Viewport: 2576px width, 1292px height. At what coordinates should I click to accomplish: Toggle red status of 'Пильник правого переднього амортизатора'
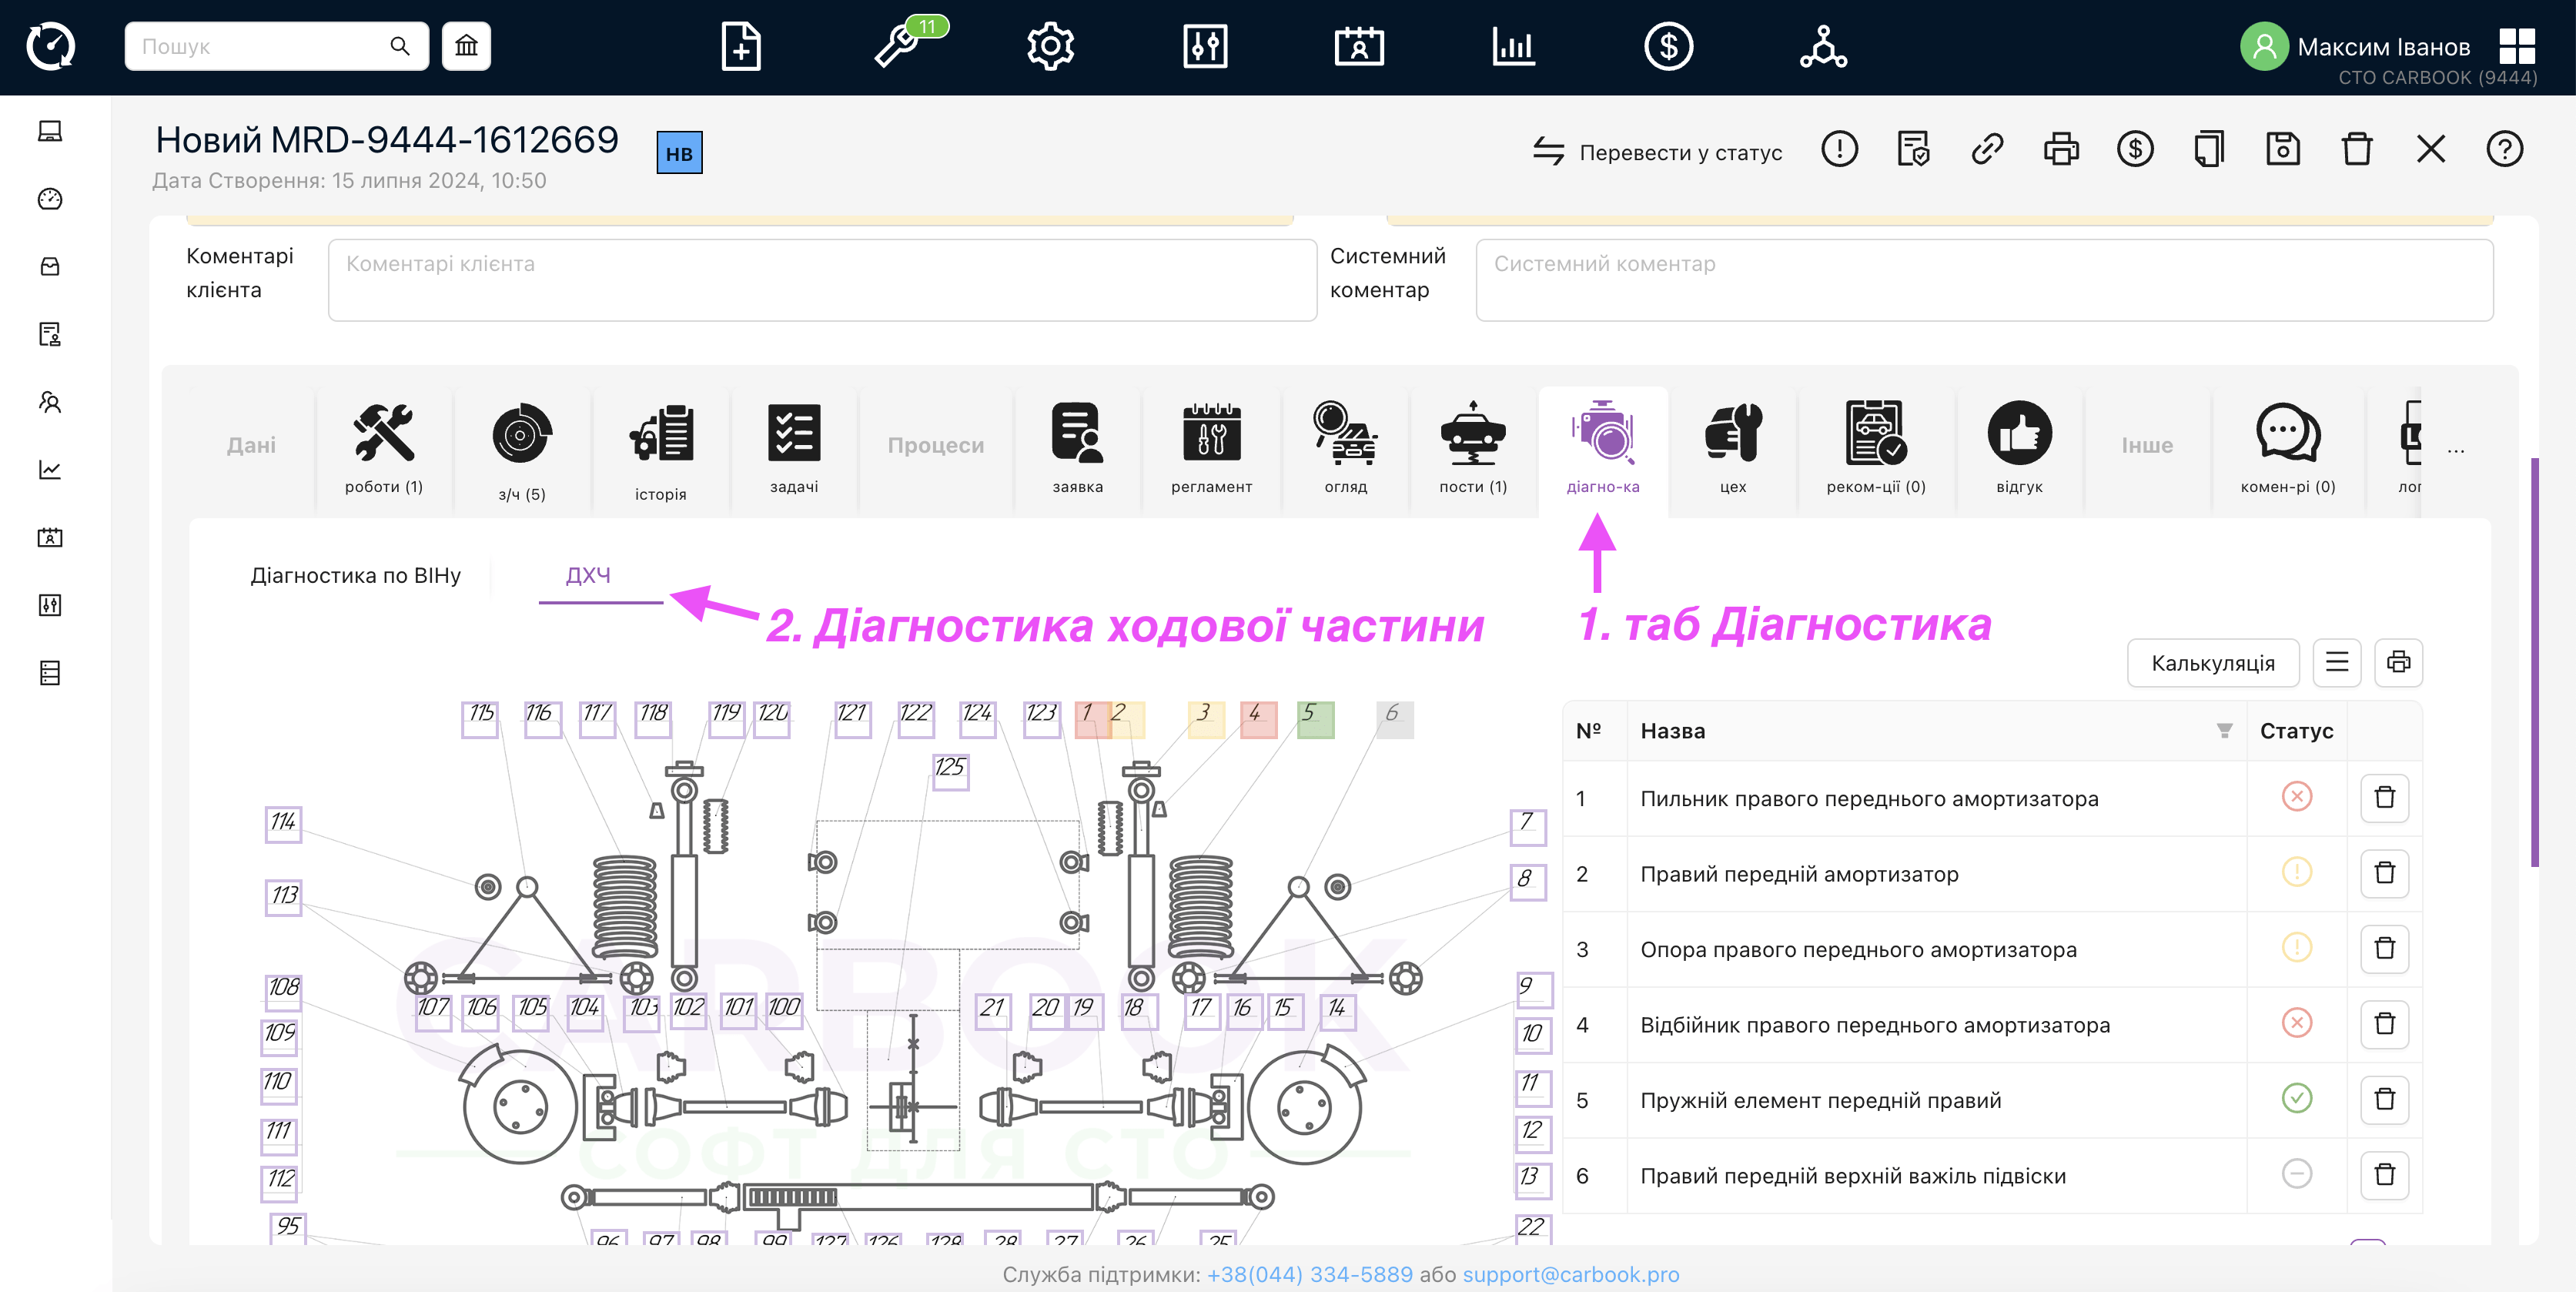coord(2296,797)
